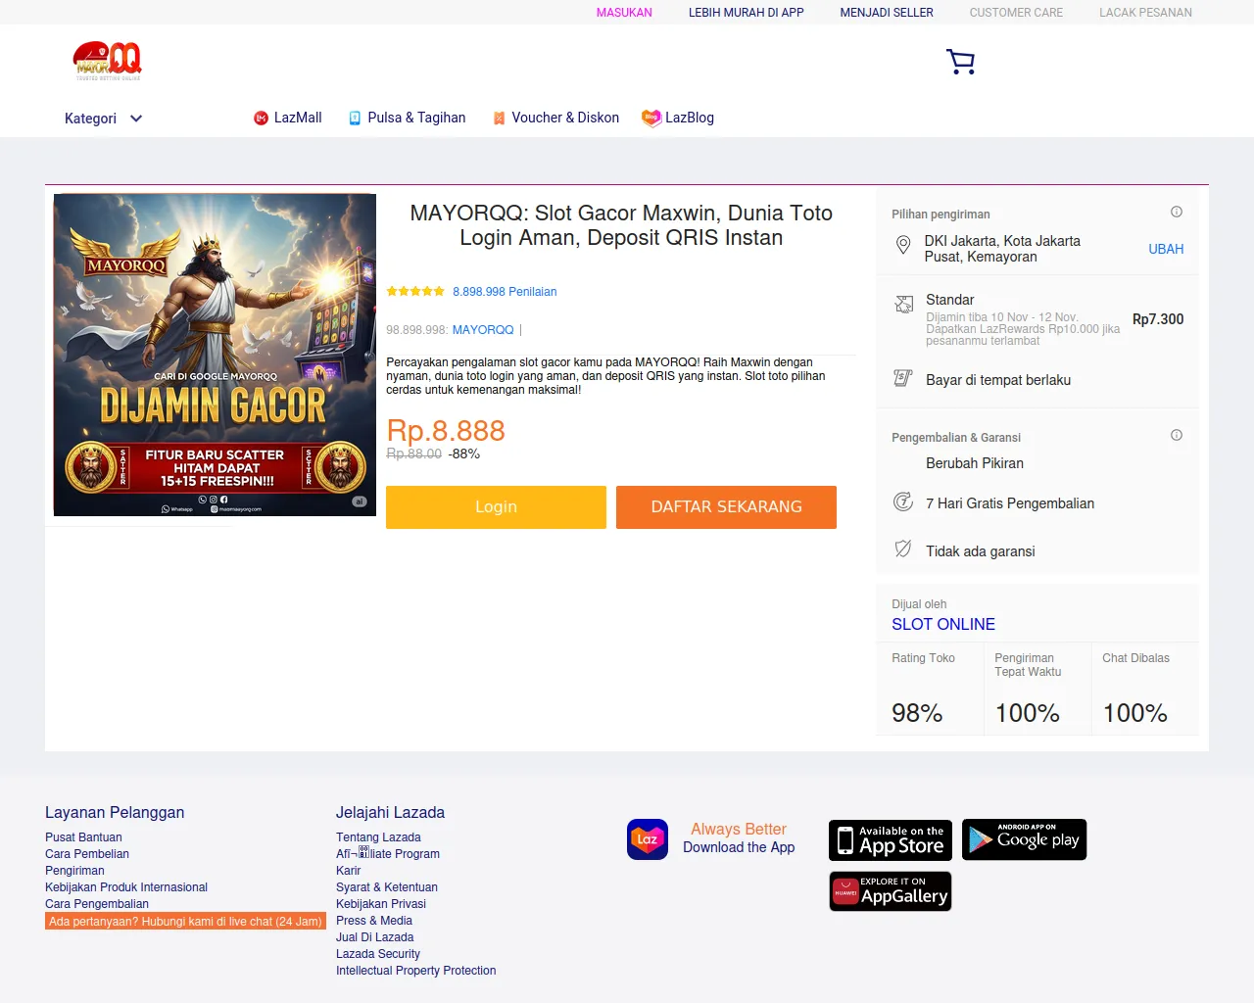Open Voucher & Diskon navigation link
This screenshot has width=1254, height=1003.
[x=565, y=118]
